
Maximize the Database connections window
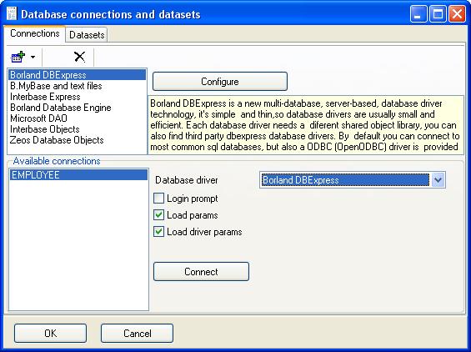coord(438,14)
